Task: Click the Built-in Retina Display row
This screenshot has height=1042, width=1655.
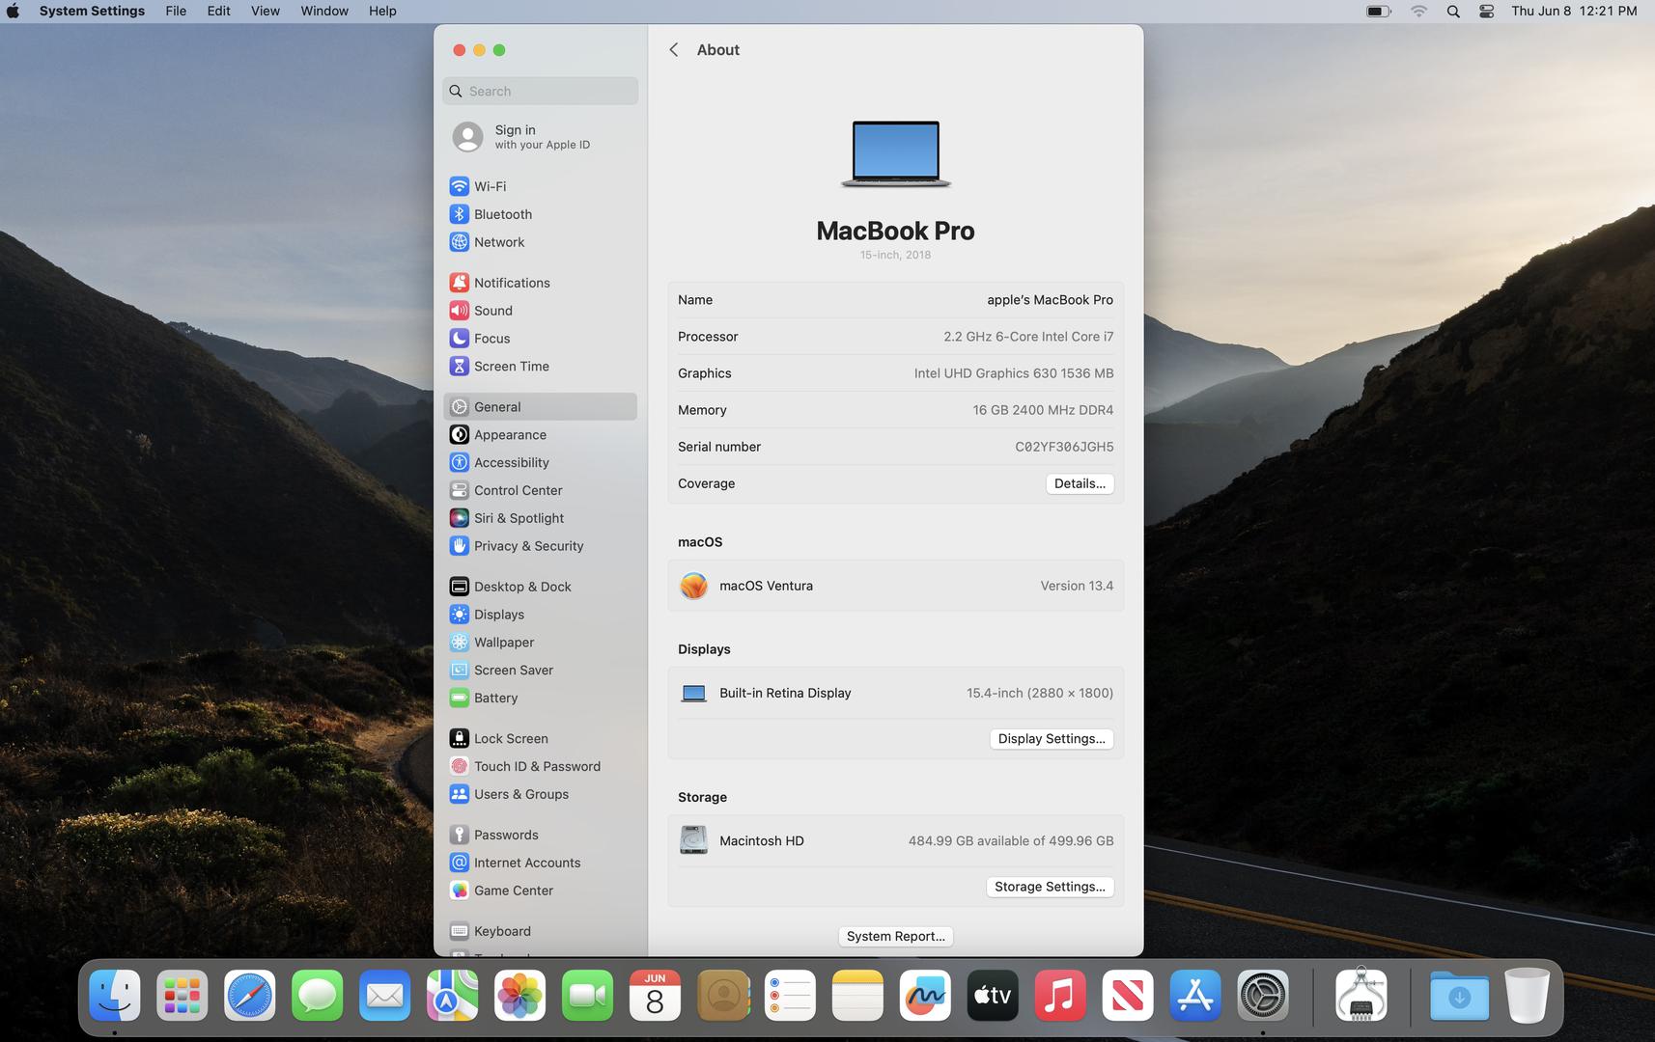Action: [x=895, y=693]
